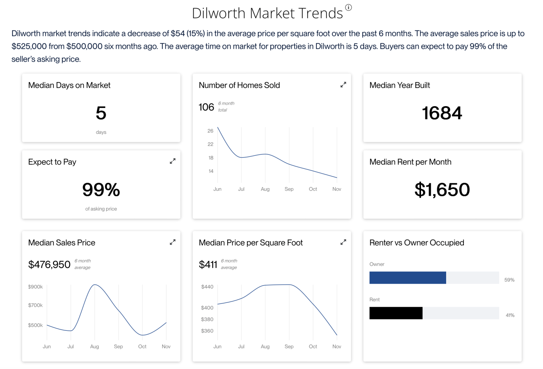Image resolution: width=543 pixels, height=369 pixels.
Task: Select the Median Year Built 1684 value
Action: (442, 113)
